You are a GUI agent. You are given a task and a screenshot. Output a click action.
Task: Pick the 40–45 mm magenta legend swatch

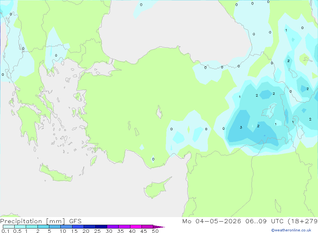pyautogui.click(x=136, y=227)
